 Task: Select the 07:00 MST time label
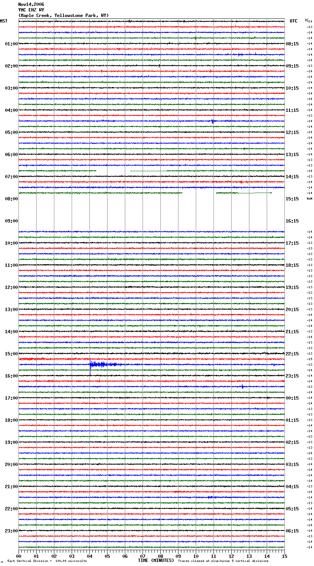click(x=11, y=177)
